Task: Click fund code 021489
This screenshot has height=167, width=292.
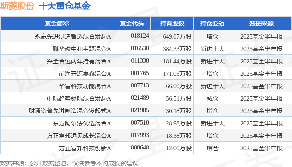Action: (140, 98)
